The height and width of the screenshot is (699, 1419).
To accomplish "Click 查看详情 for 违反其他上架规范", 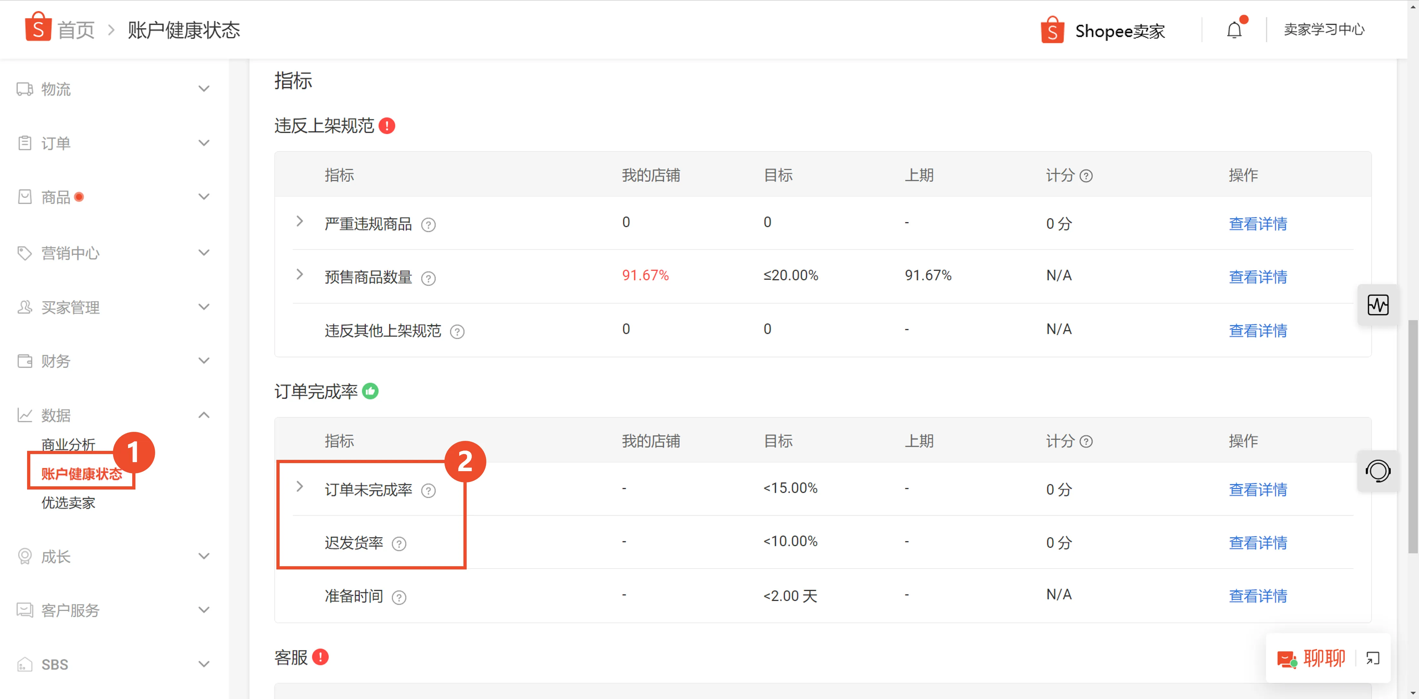I will [1258, 330].
